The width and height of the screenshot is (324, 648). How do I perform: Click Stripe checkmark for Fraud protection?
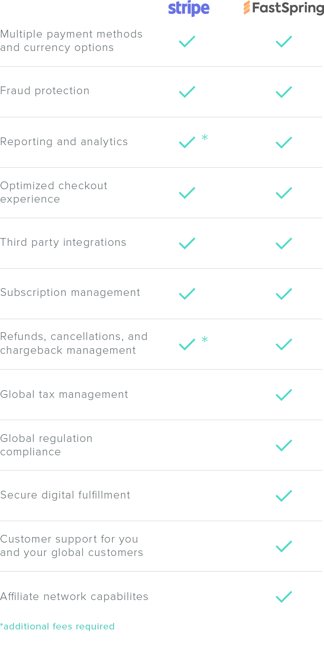point(187,92)
